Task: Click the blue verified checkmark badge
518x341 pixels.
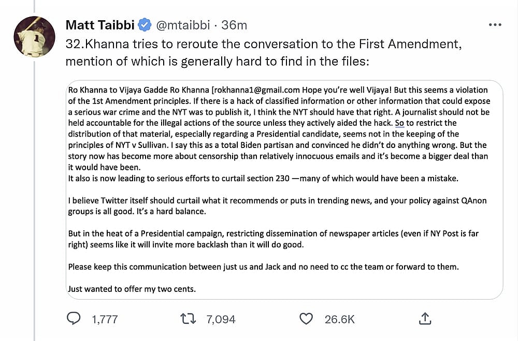Action: pyautogui.click(x=144, y=24)
